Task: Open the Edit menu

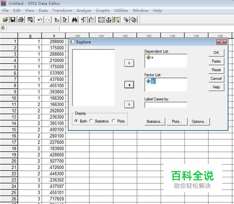Action: coord(17,10)
